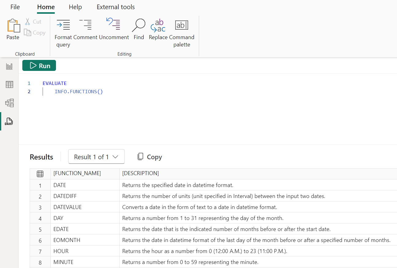Image resolution: width=397 pixels, height=268 pixels.
Task: Open Model view from the sidebar
Action: click(x=9, y=103)
